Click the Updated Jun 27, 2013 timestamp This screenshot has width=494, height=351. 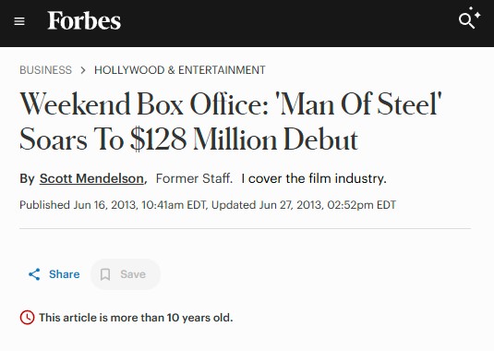(x=304, y=205)
